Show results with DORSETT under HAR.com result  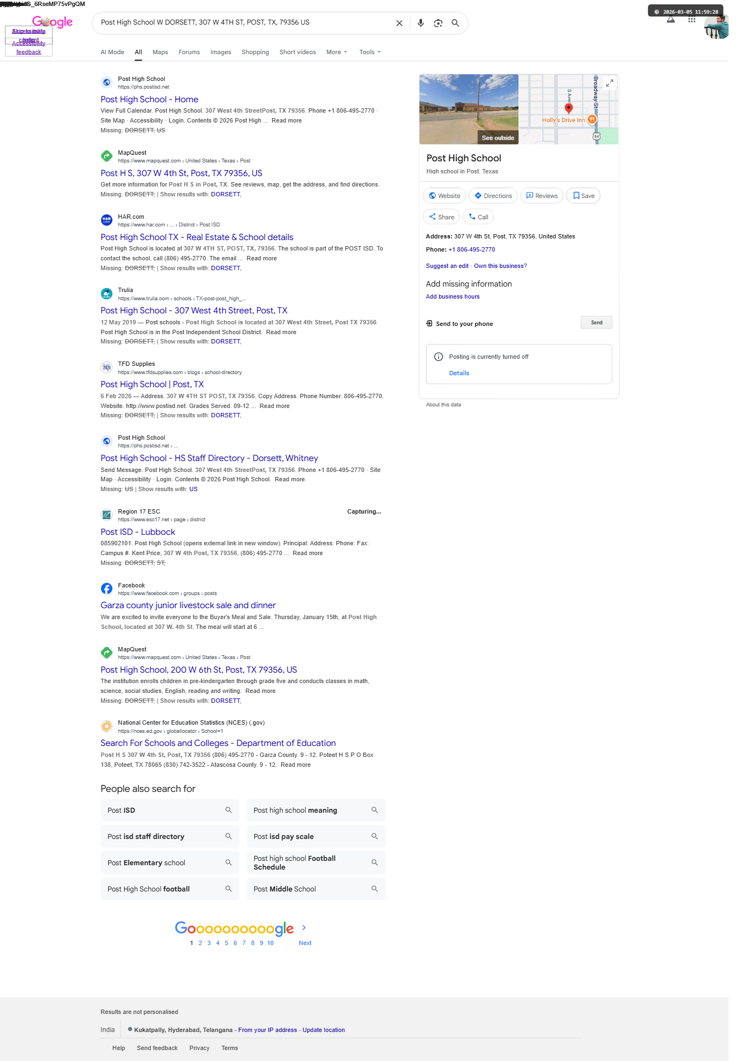(225, 268)
